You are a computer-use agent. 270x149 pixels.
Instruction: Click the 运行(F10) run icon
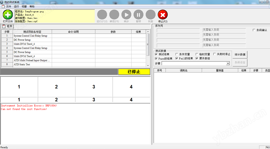[102, 15]
